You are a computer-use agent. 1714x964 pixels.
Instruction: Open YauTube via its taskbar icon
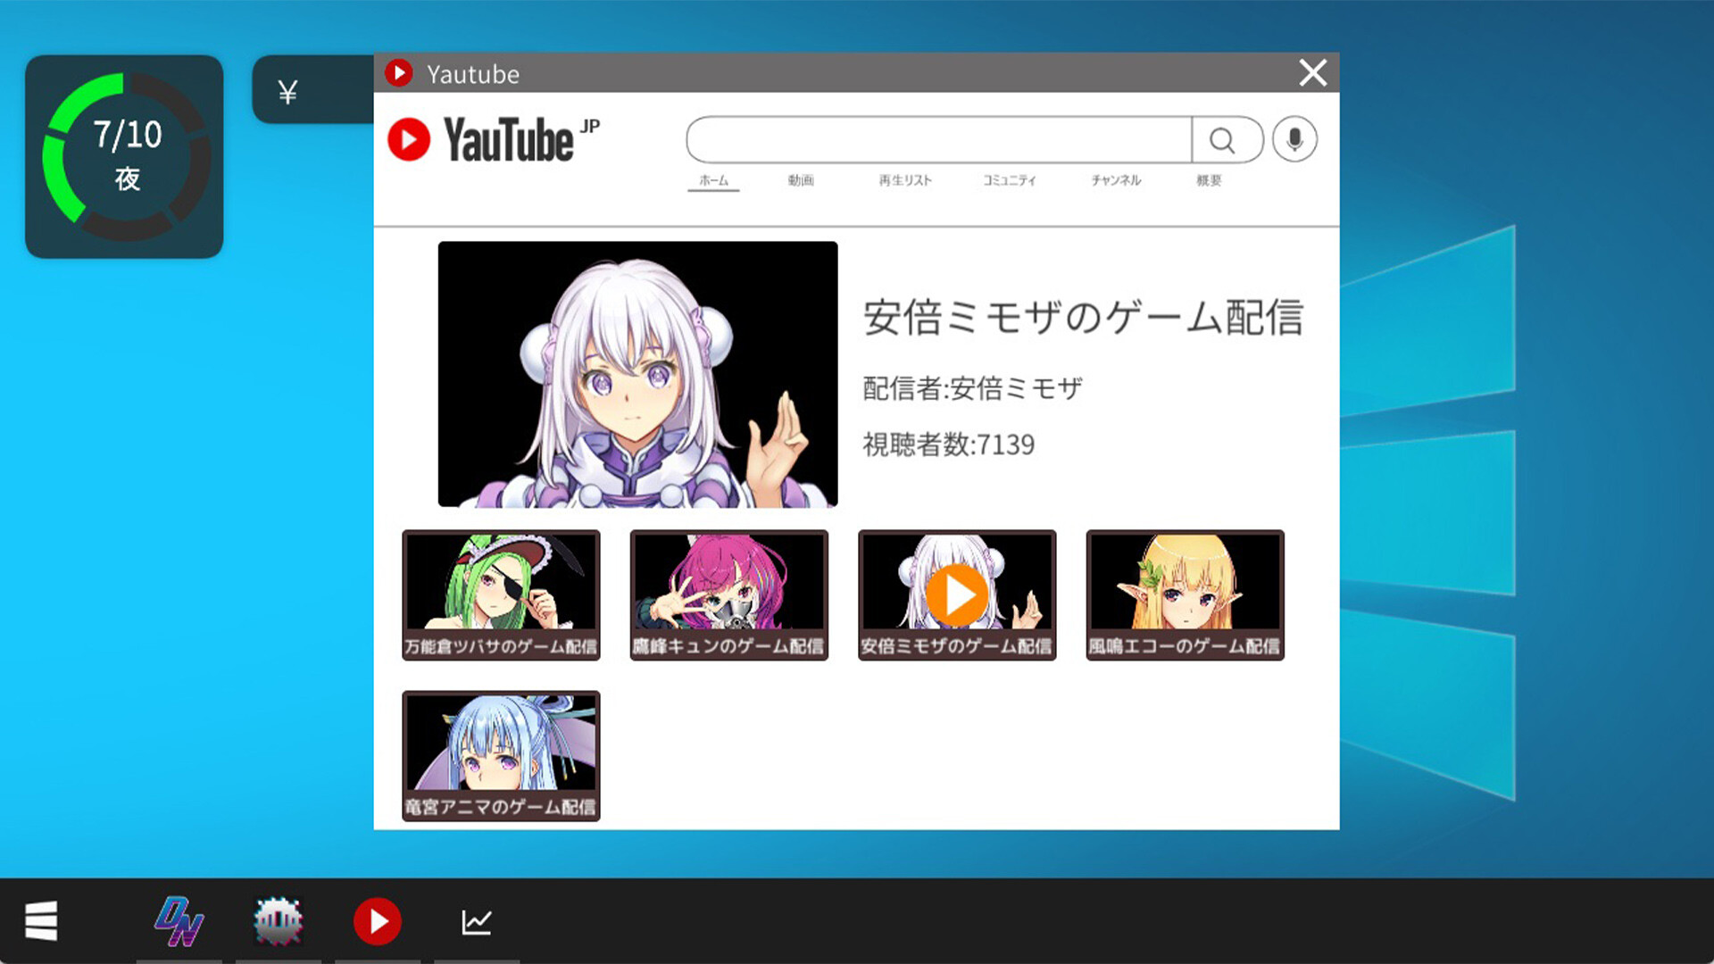tap(378, 921)
